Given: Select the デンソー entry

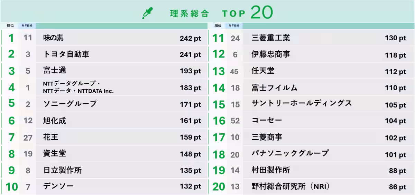Looking at the screenshot, I should (58, 187).
